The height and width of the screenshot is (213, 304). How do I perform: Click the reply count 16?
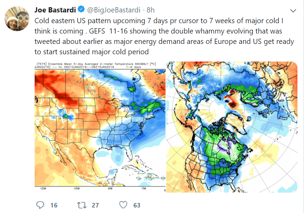(54, 205)
